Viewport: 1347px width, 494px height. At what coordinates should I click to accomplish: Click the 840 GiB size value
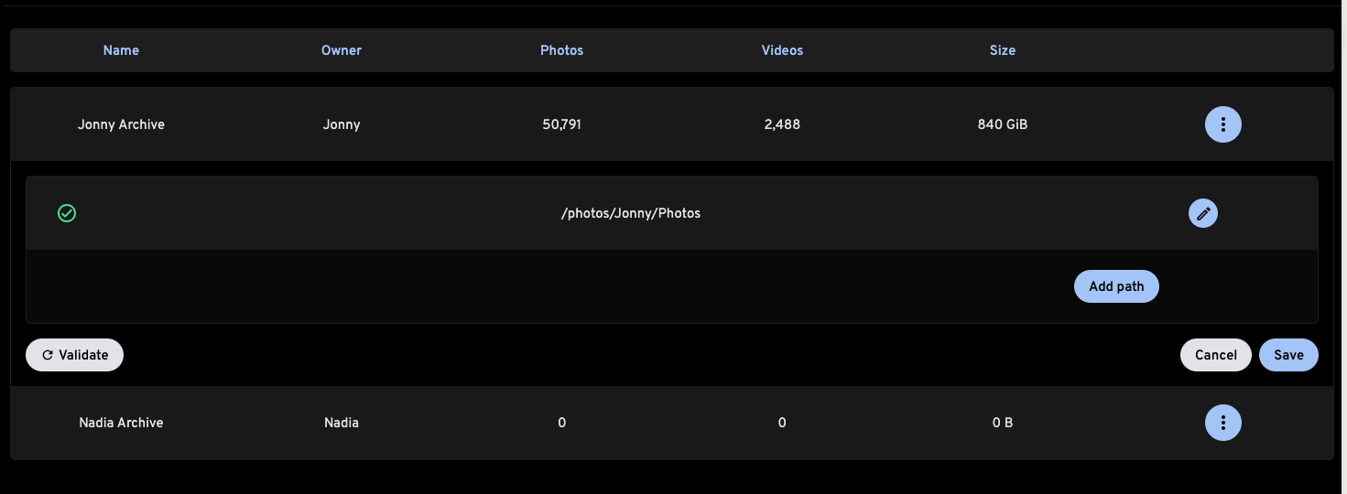pos(1002,124)
